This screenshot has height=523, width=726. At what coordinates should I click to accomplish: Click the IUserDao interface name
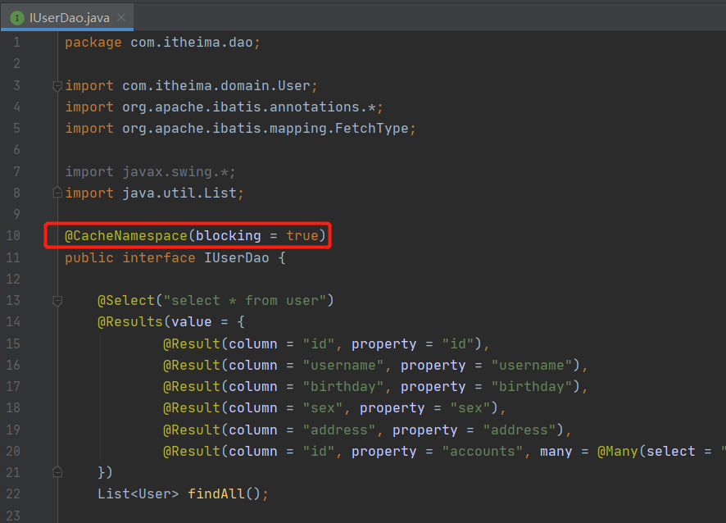[237, 257]
